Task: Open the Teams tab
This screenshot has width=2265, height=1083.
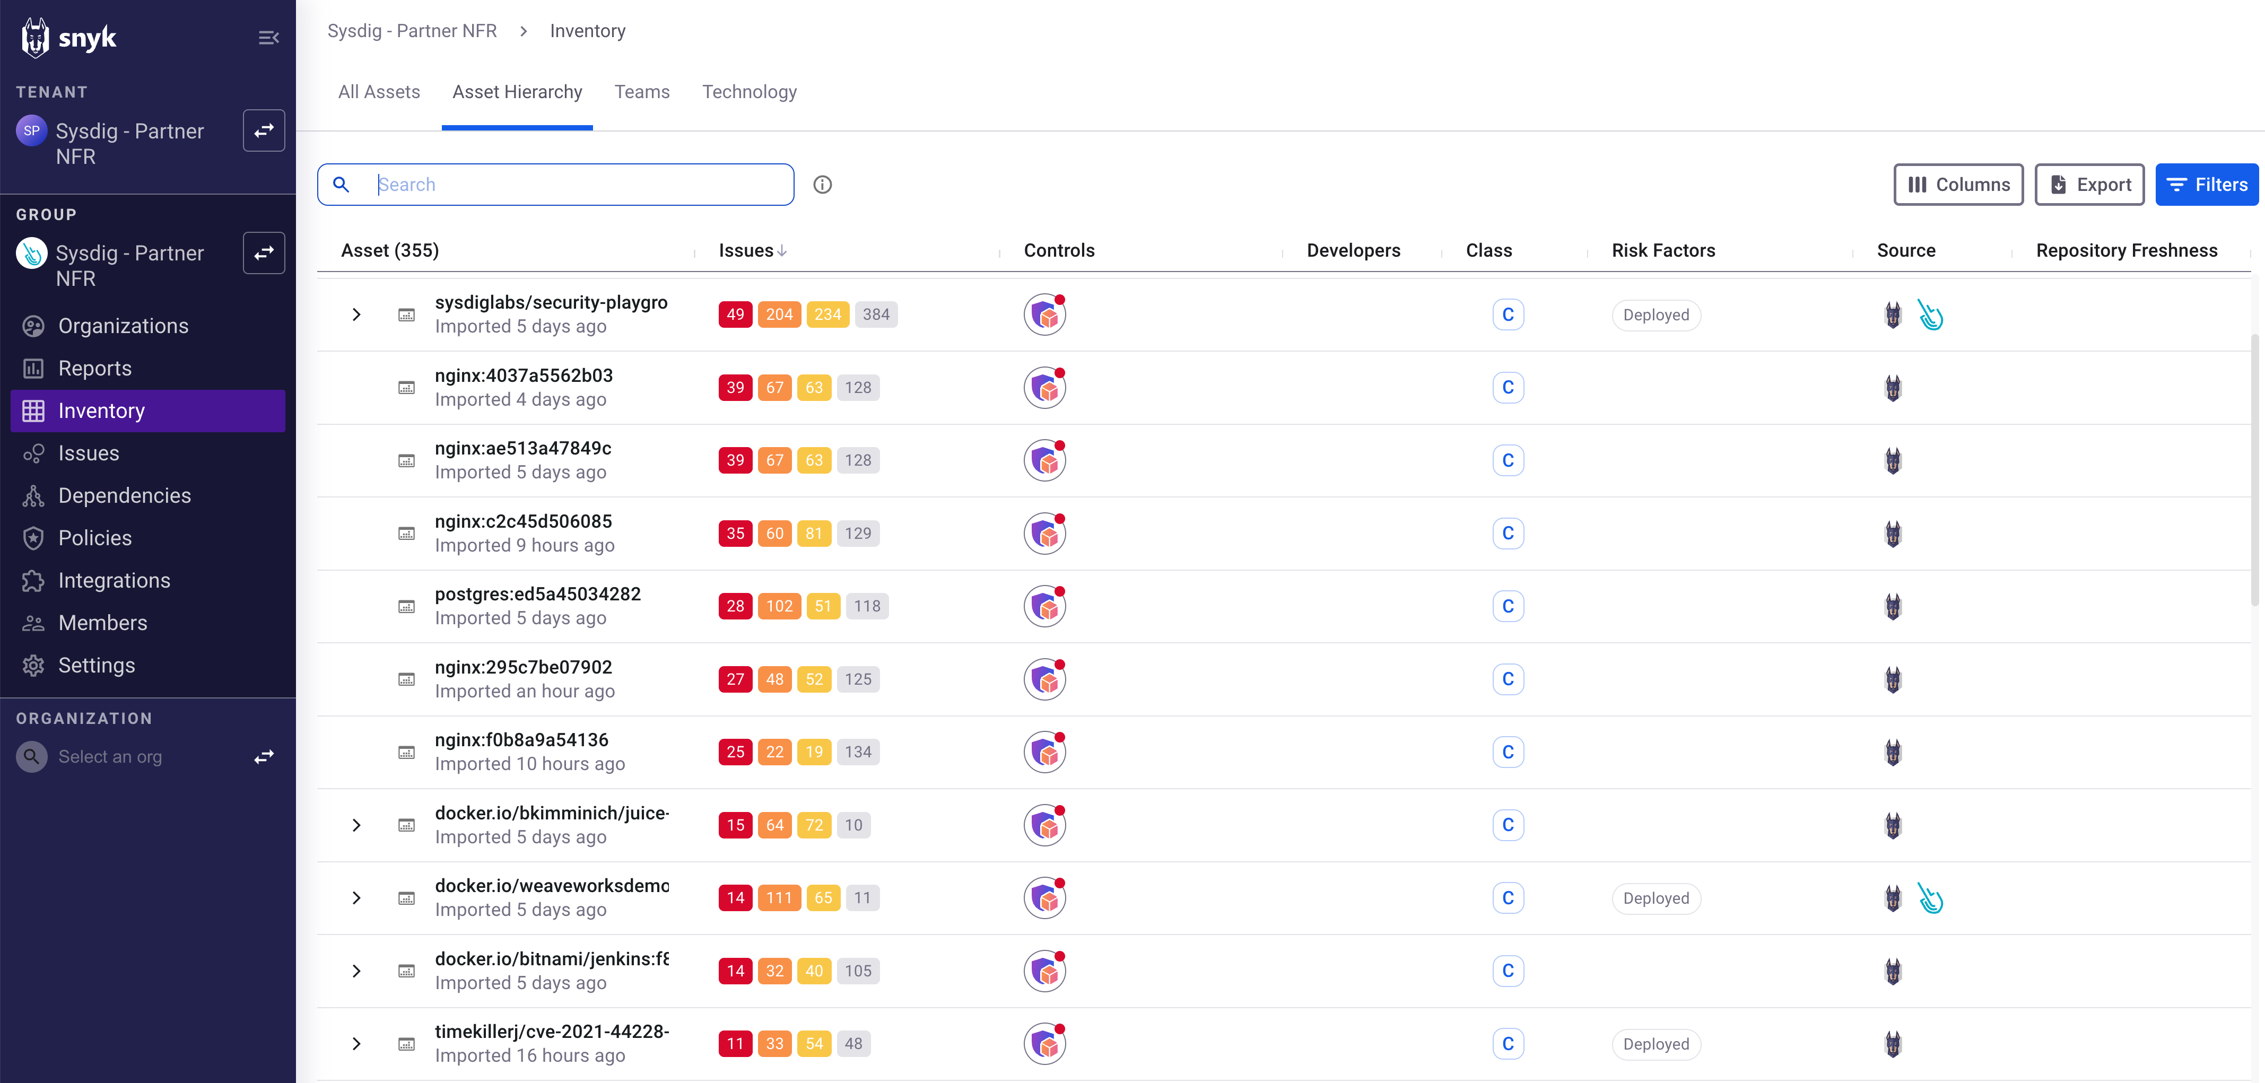Action: pyautogui.click(x=642, y=92)
